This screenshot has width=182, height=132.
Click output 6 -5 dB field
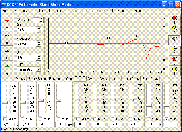170,124
